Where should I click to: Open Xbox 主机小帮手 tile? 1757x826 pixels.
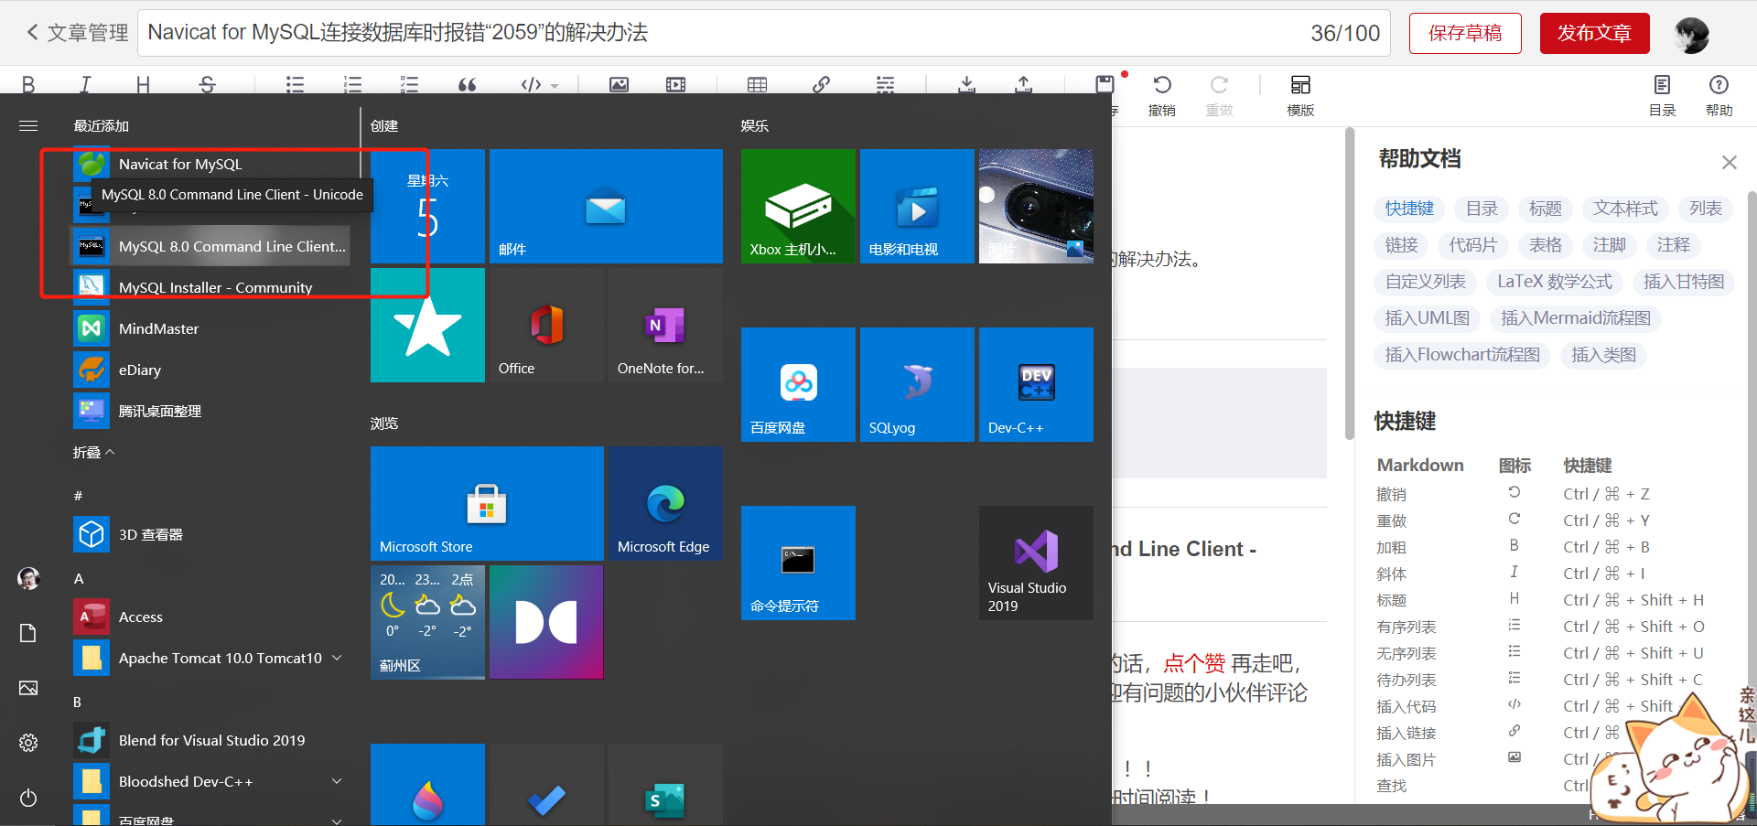coord(798,206)
